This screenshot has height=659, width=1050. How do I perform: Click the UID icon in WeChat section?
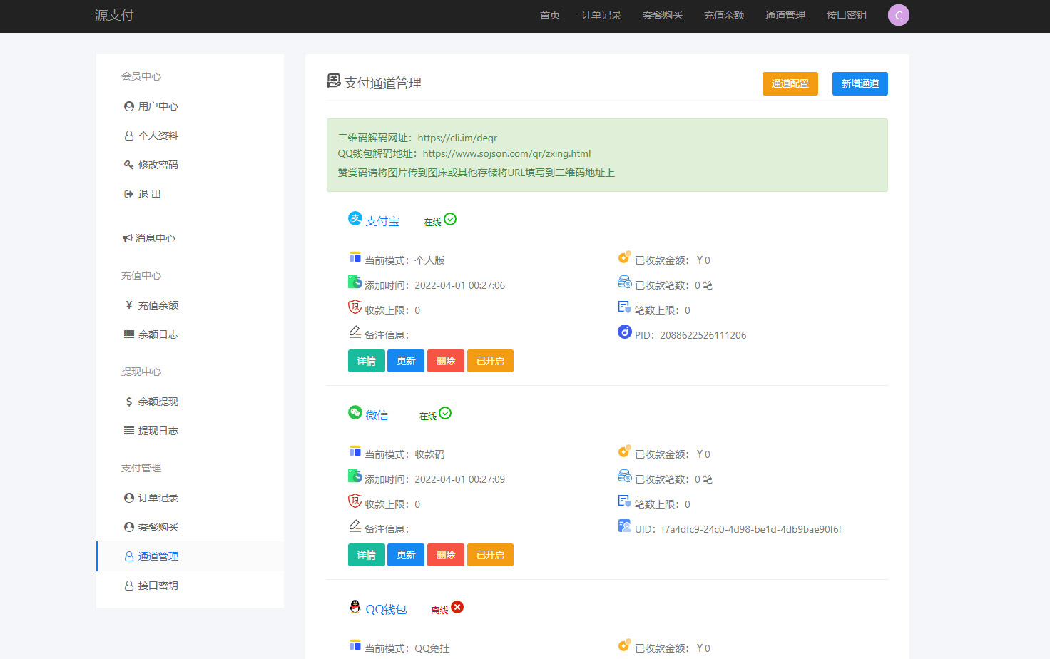pos(624,526)
